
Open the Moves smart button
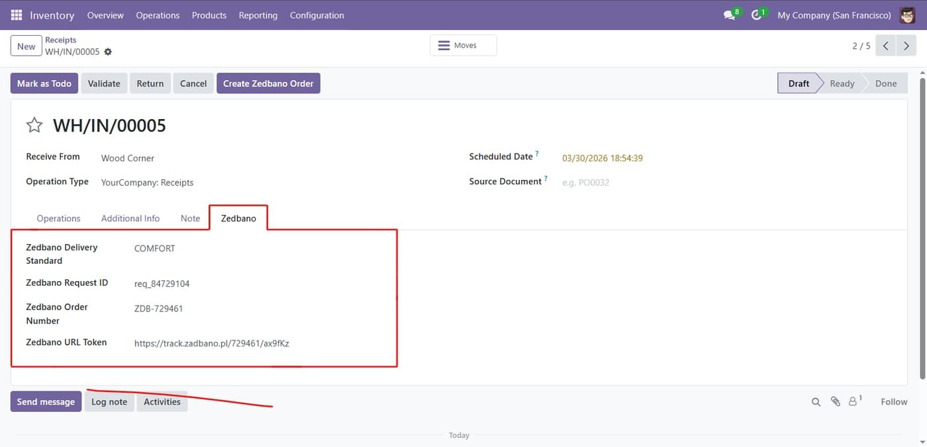point(463,45)
